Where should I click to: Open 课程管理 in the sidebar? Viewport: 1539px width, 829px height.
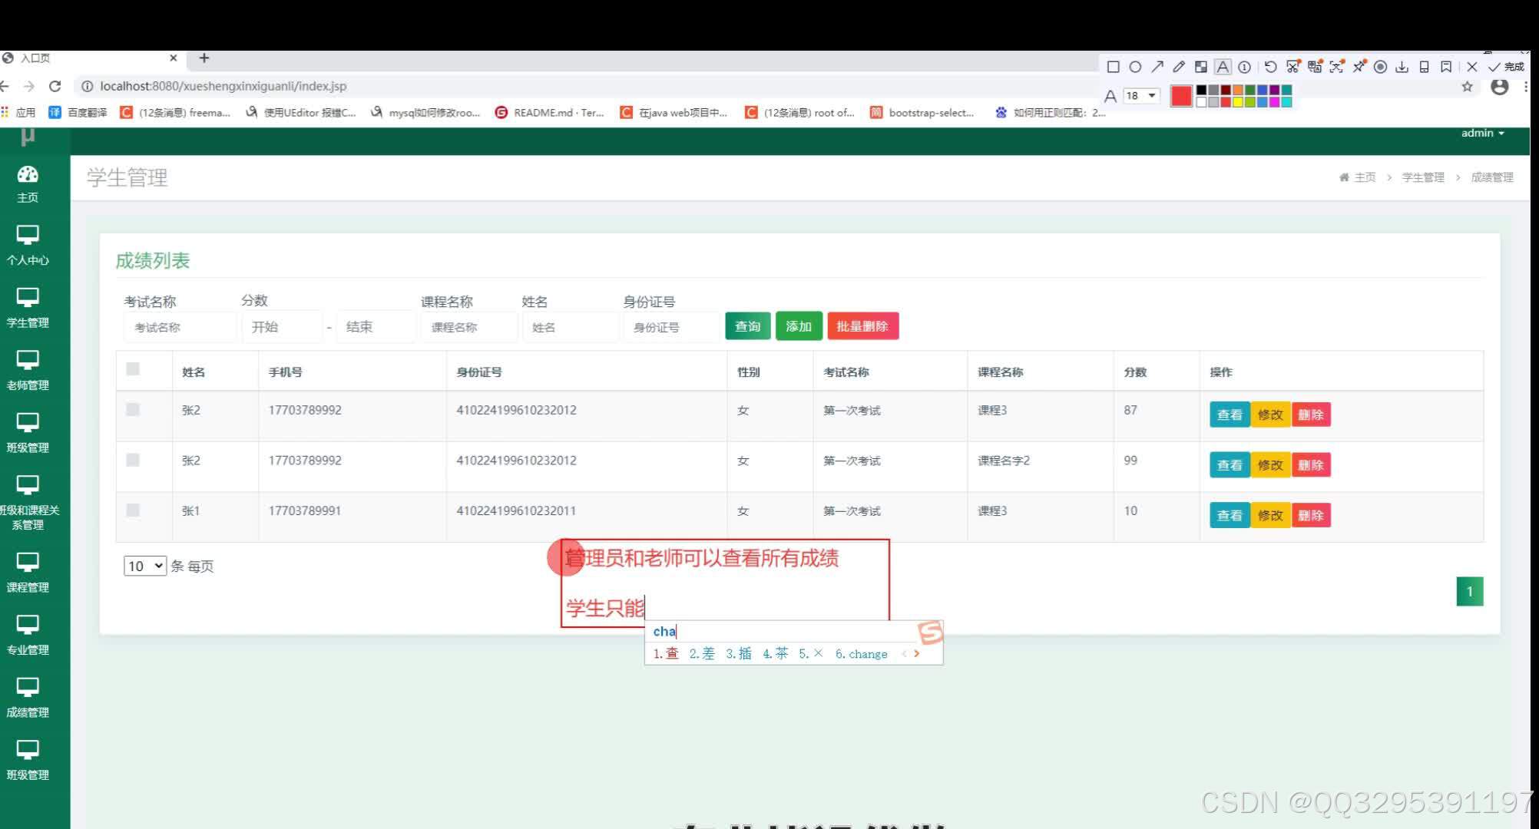[x=28, y=573]
